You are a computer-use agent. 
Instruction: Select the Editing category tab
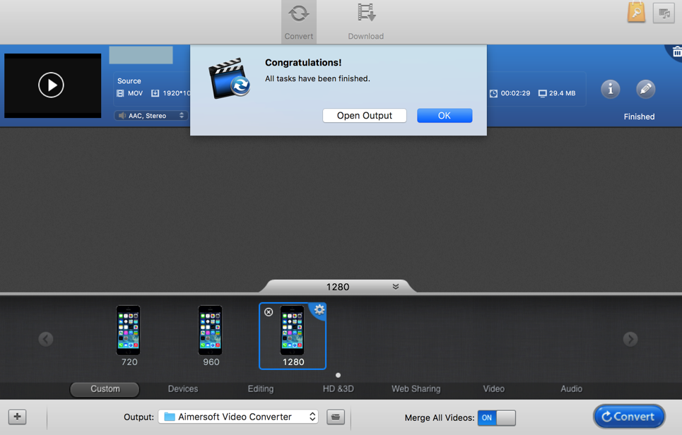[x=261, y=389]
